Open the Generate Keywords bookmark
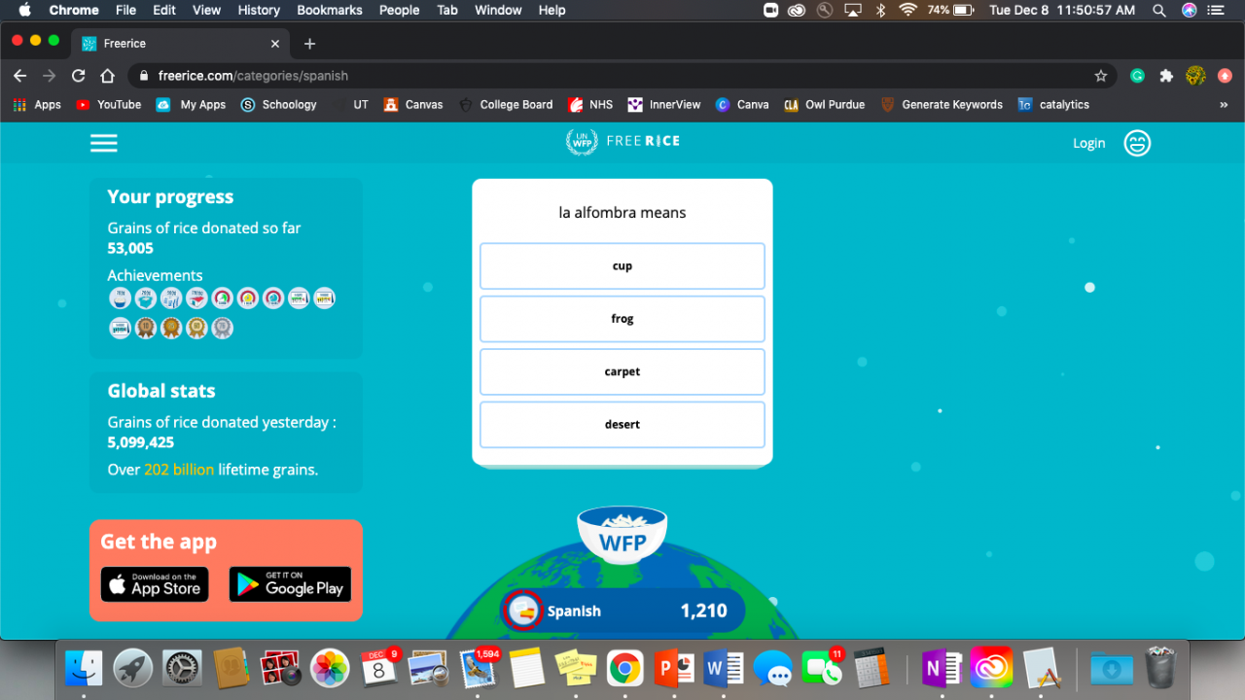The height and width of the screenshot is (700, 1245). coord(942,105)
